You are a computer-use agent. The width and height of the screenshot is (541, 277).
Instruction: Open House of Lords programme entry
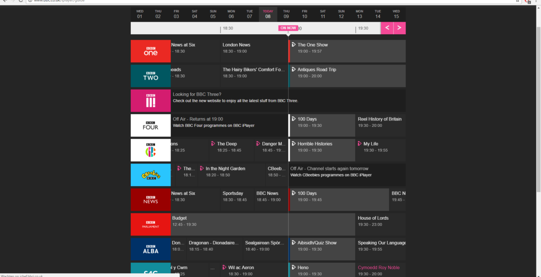373,218
